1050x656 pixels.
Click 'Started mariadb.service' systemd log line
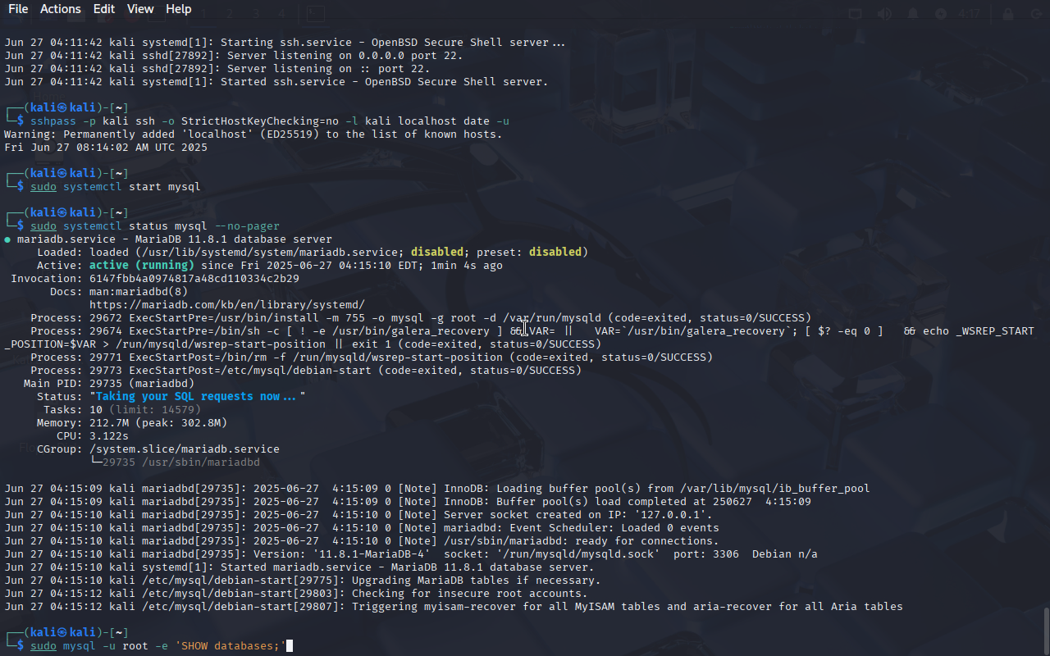coord(299,567)
